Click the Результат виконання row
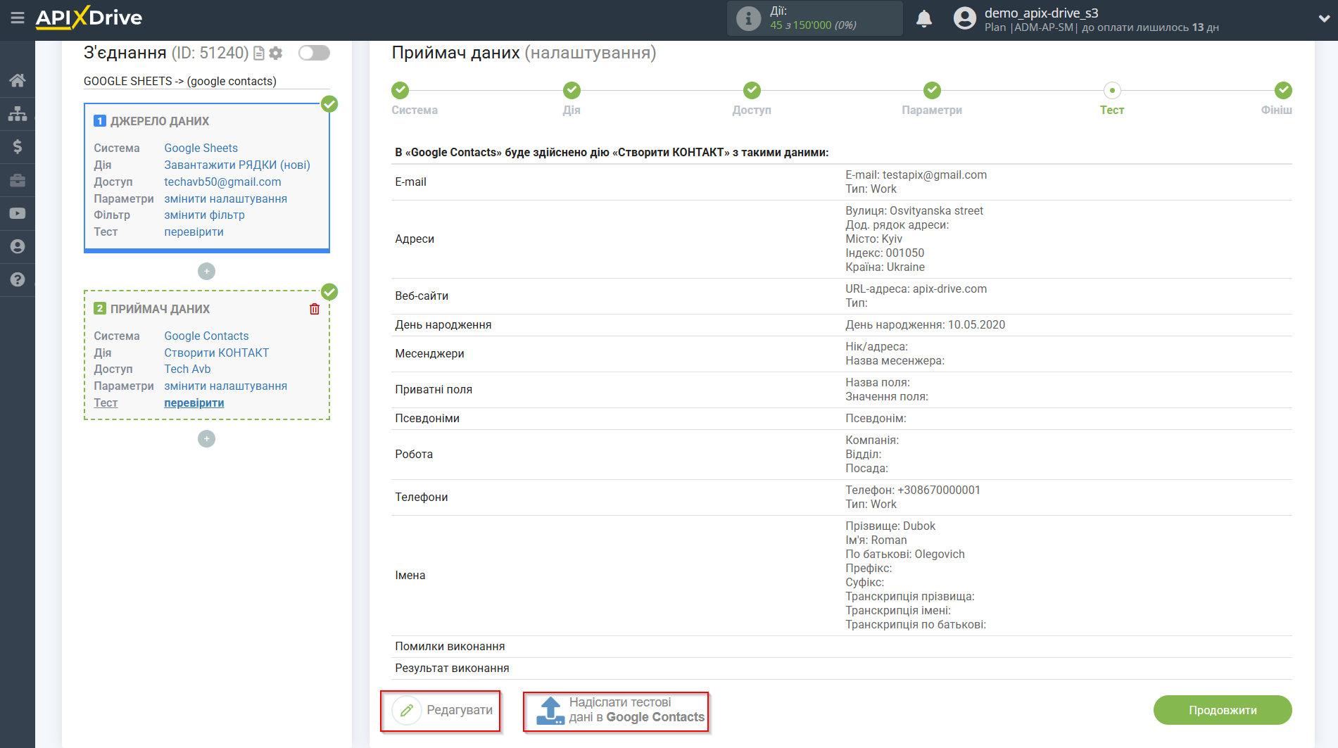Image resolution: width=1338 pixels, height=748 pixels. [x=841, y=668]
